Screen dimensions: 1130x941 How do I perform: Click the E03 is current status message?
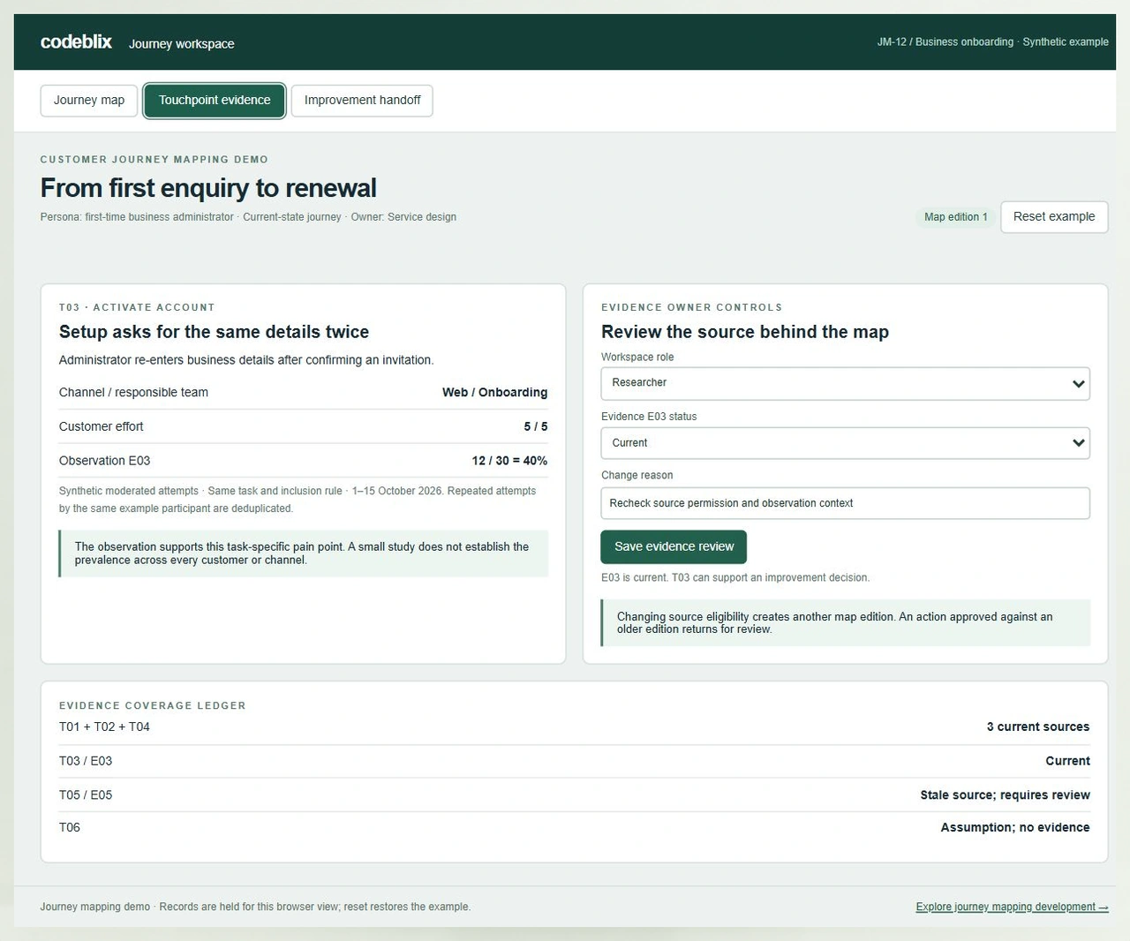(735, 578)
